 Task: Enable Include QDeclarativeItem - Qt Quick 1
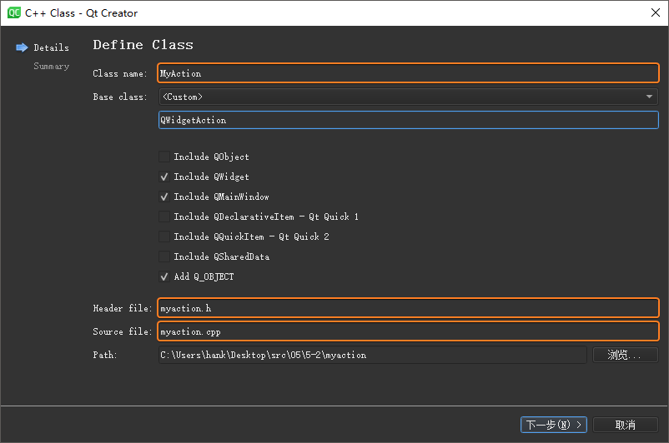(x=164, y=217)
